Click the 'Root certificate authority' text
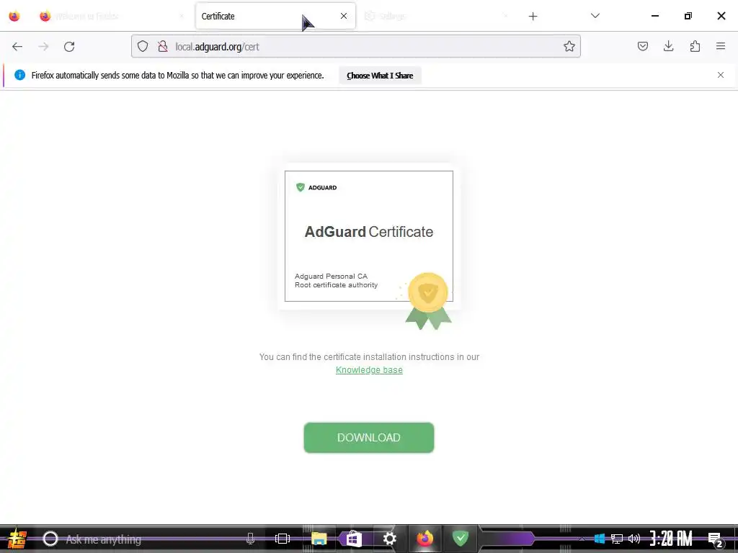This screenshot has height=553, width=738. (x=336, y=285)
